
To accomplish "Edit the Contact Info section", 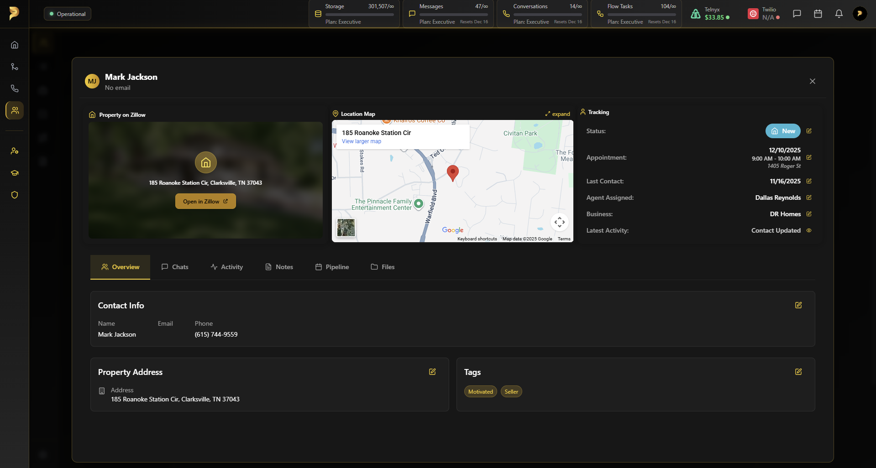I will (798, 305).
